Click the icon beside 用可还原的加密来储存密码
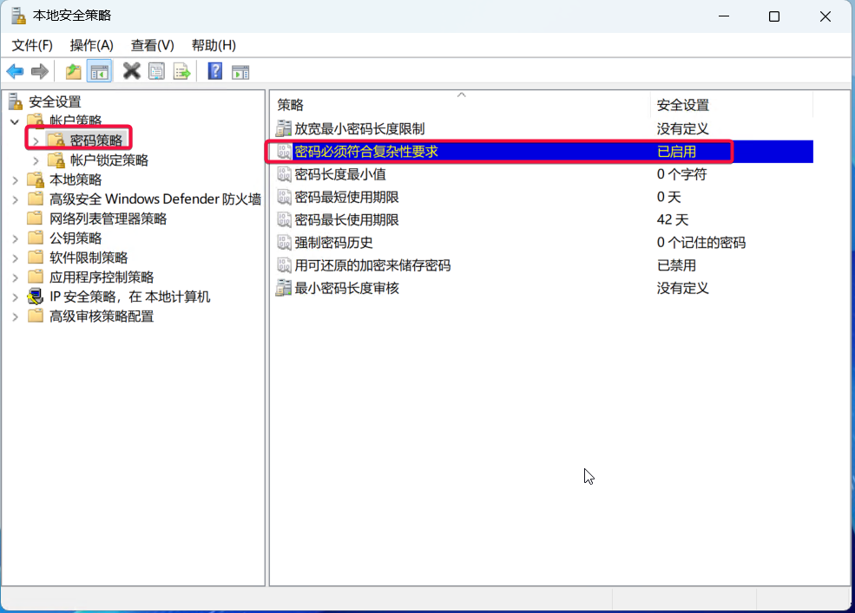The width and height of the screenshot is (855, 613). pos(284,265)
